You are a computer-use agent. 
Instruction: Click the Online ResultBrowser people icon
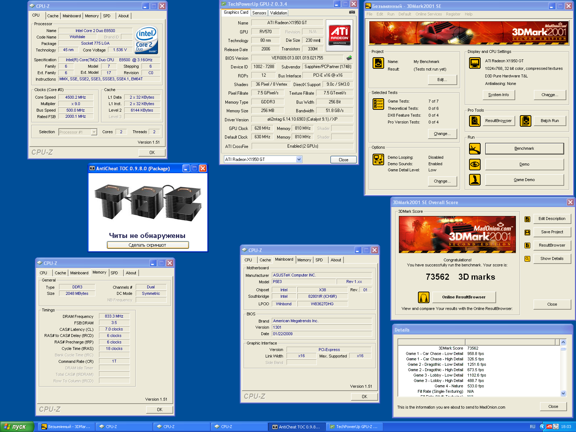(424, 297)
